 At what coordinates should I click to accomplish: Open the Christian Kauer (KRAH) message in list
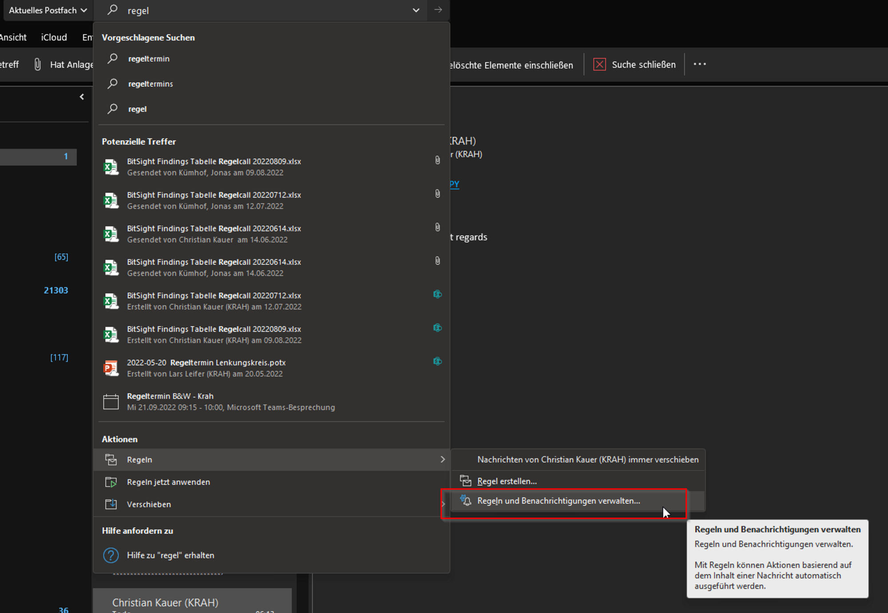point(192,601)
